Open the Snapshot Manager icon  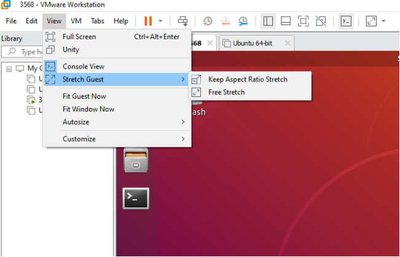243,21
